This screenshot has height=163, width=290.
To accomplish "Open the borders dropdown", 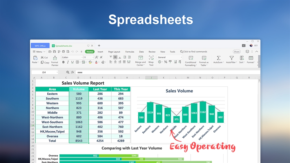I will (80, 62).
